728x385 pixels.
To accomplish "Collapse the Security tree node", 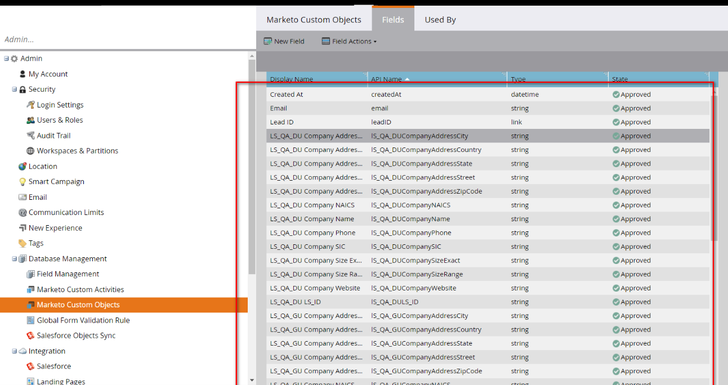I will [15, 89].
